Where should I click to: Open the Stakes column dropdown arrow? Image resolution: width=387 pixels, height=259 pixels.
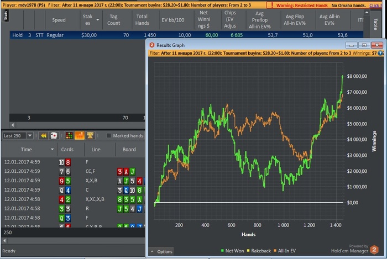coord(98,20)
